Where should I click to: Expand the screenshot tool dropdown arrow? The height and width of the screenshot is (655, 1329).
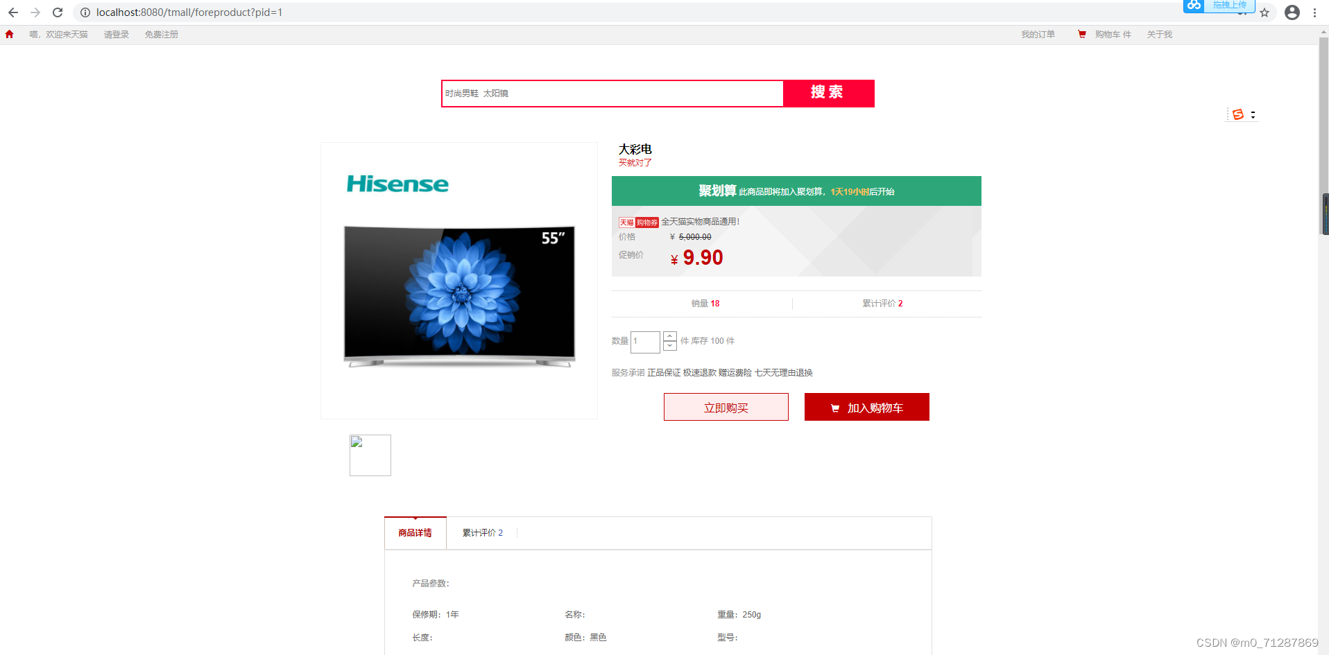point(1253,114)
